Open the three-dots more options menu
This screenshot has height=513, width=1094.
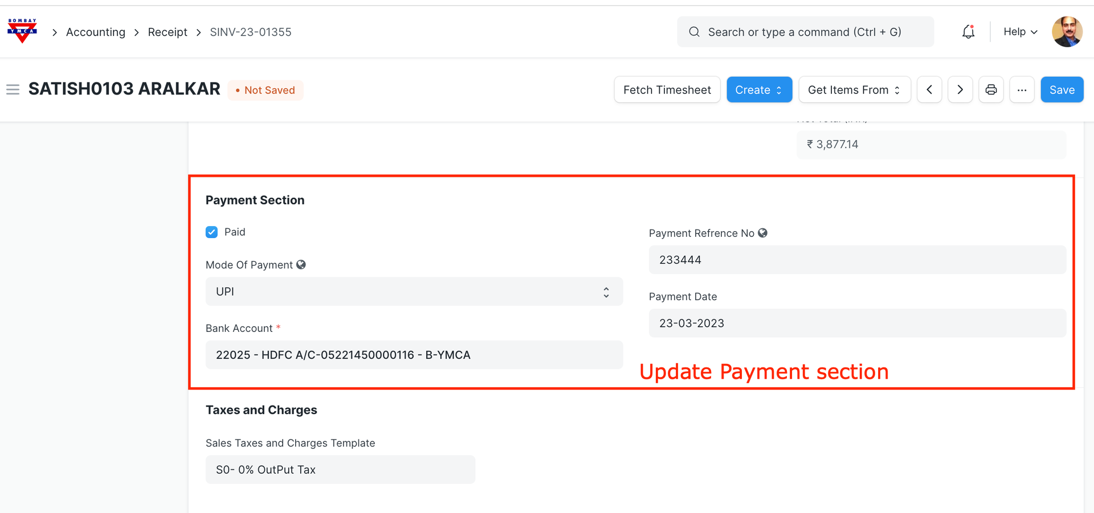pyautogui.click(x=1022, y=90)
